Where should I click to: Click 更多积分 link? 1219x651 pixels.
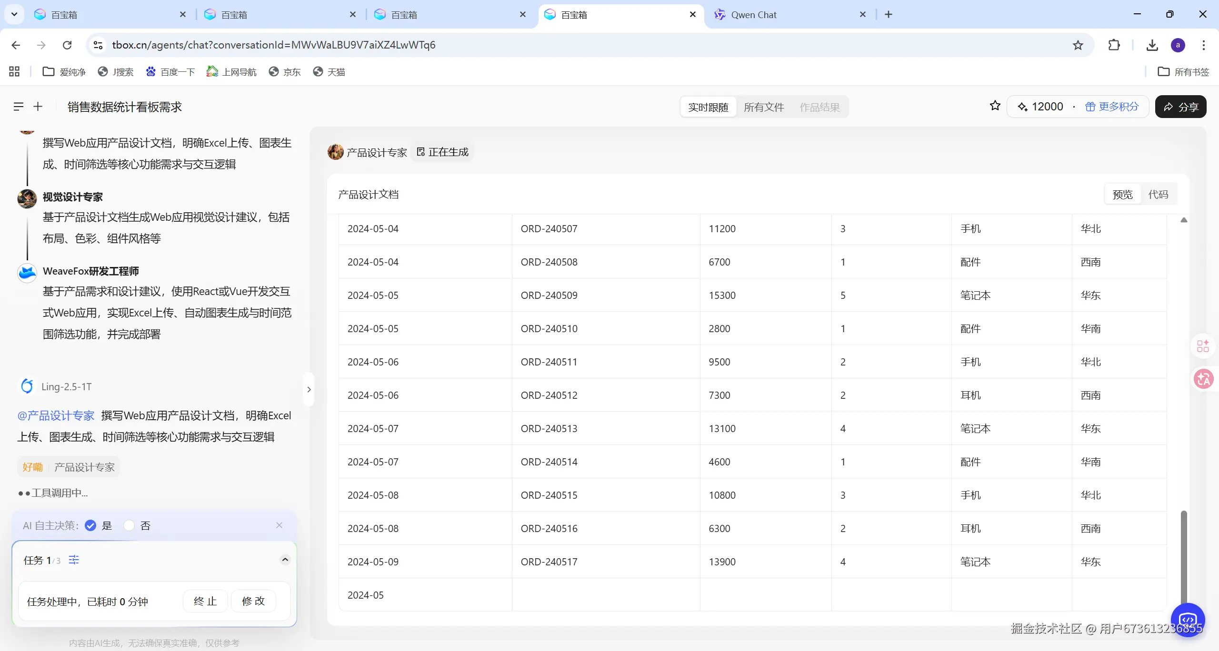pyautogui.click(x=1112, y=107)
